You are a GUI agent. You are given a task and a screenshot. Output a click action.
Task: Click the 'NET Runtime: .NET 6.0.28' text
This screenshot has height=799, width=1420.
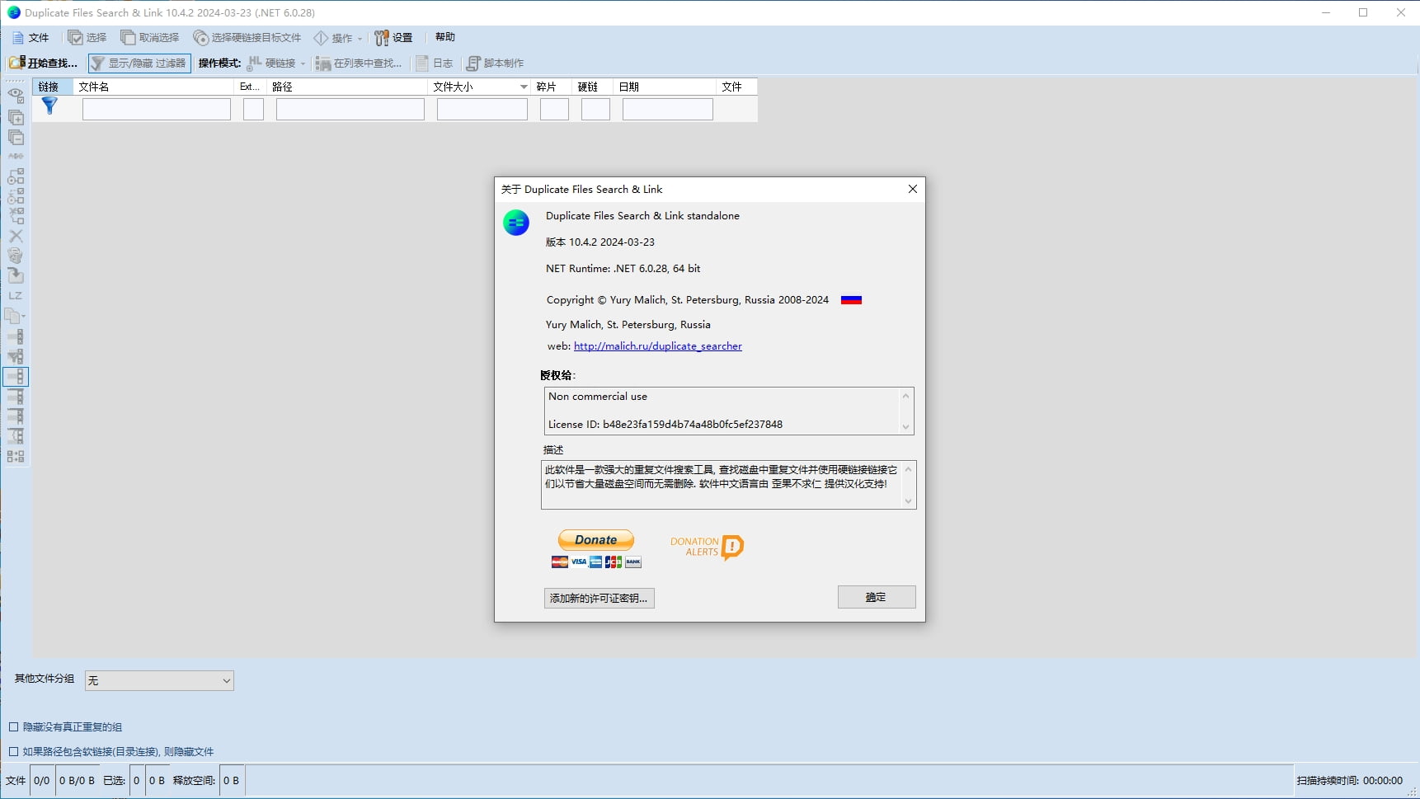(623, 269)
